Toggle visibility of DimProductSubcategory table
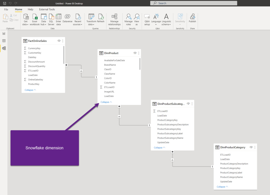 [188, 104]
